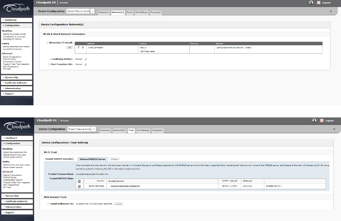
Task: Expand Trusted RADIUS Chain help toggle
Action: [x=47, y=178]
